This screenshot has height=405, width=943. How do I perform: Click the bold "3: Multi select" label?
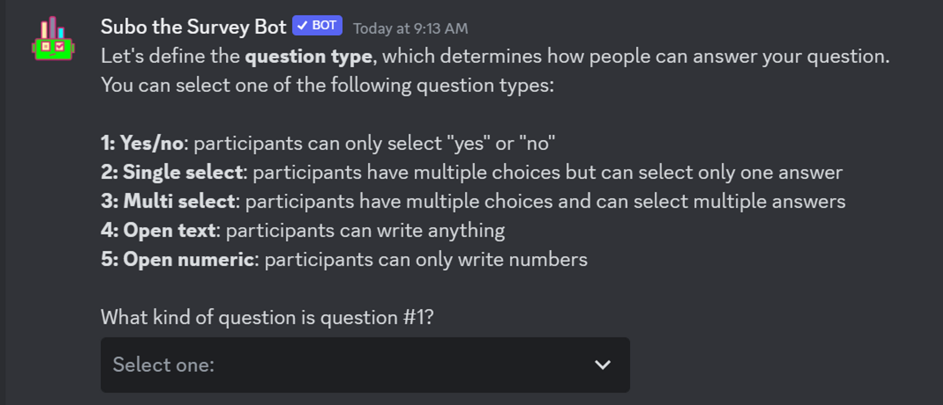coord(167,202)
